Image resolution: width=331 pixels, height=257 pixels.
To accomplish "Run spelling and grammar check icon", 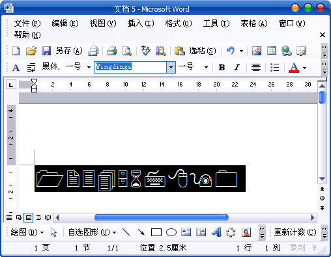I will coord(145,51).
